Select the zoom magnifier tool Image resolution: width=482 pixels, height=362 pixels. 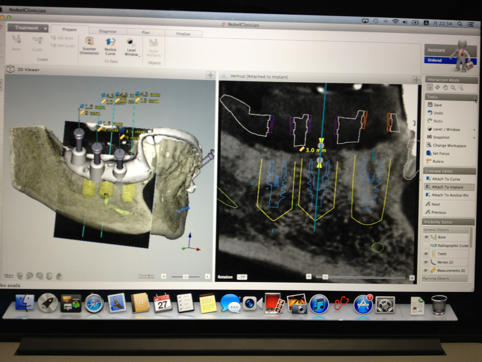coord(453,88)
